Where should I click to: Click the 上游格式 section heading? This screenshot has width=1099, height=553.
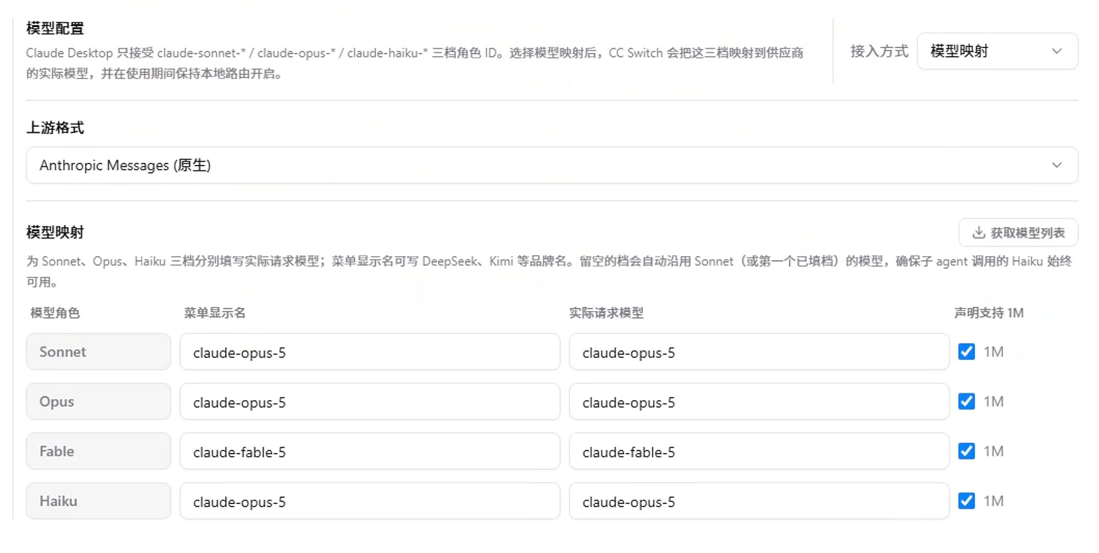pyautogui.click(x=55, y=128)
